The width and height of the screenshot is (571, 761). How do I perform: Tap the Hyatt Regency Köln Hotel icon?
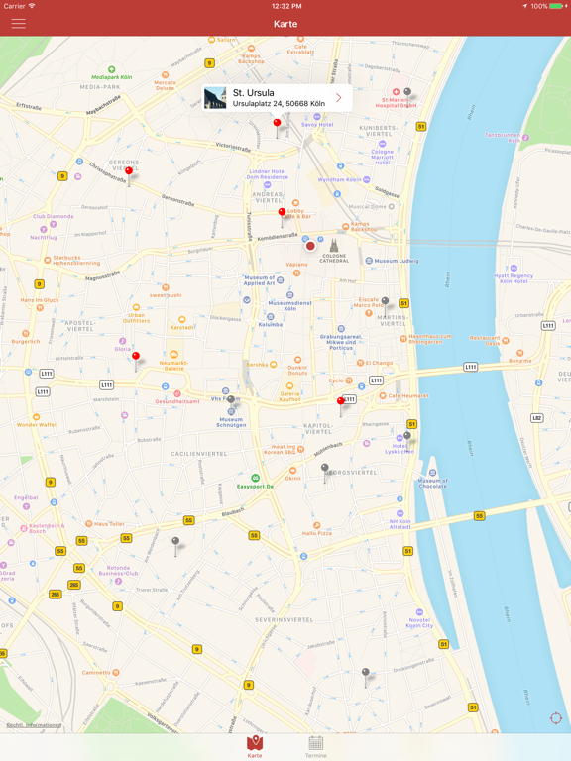point(514,268)
